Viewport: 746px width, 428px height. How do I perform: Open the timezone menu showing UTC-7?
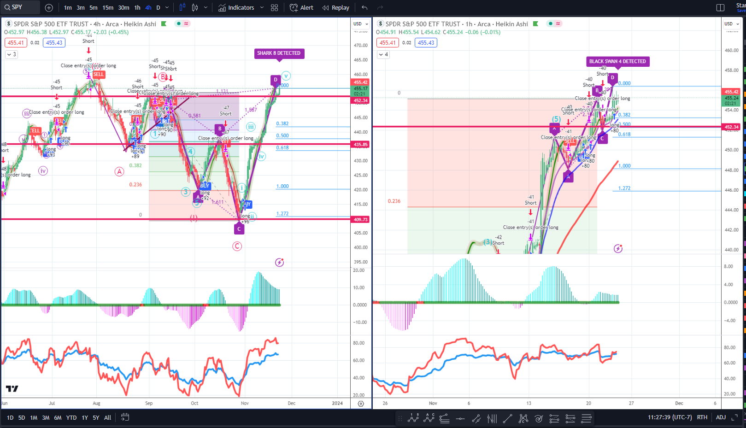[x=670, y=417]
